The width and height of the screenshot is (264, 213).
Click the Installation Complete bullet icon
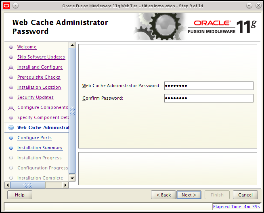click(x=11, y=178)
